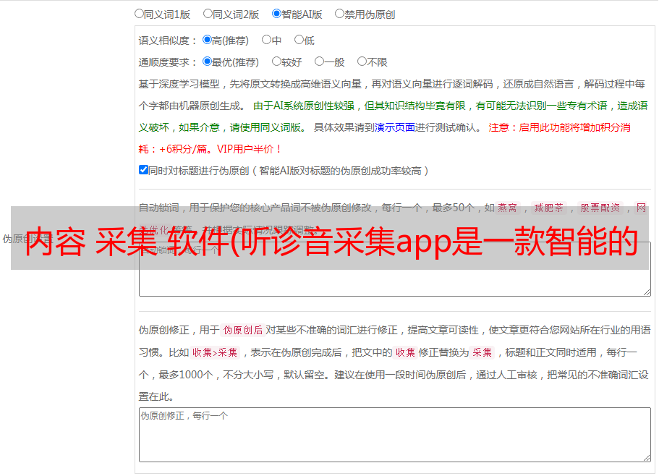Grab the 伪原创修正 textarea resize handle
This screenshot has width=659, height=476.
pos(647,458)
